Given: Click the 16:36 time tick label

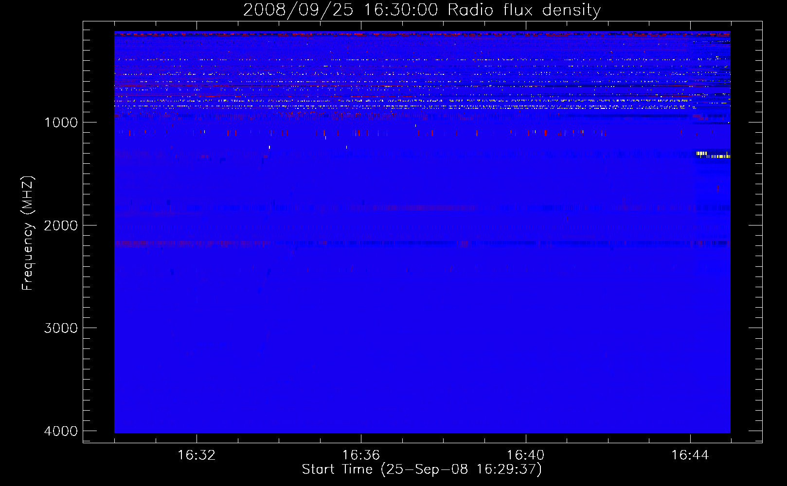Looking at the screenshot, I should pos(361,455).
